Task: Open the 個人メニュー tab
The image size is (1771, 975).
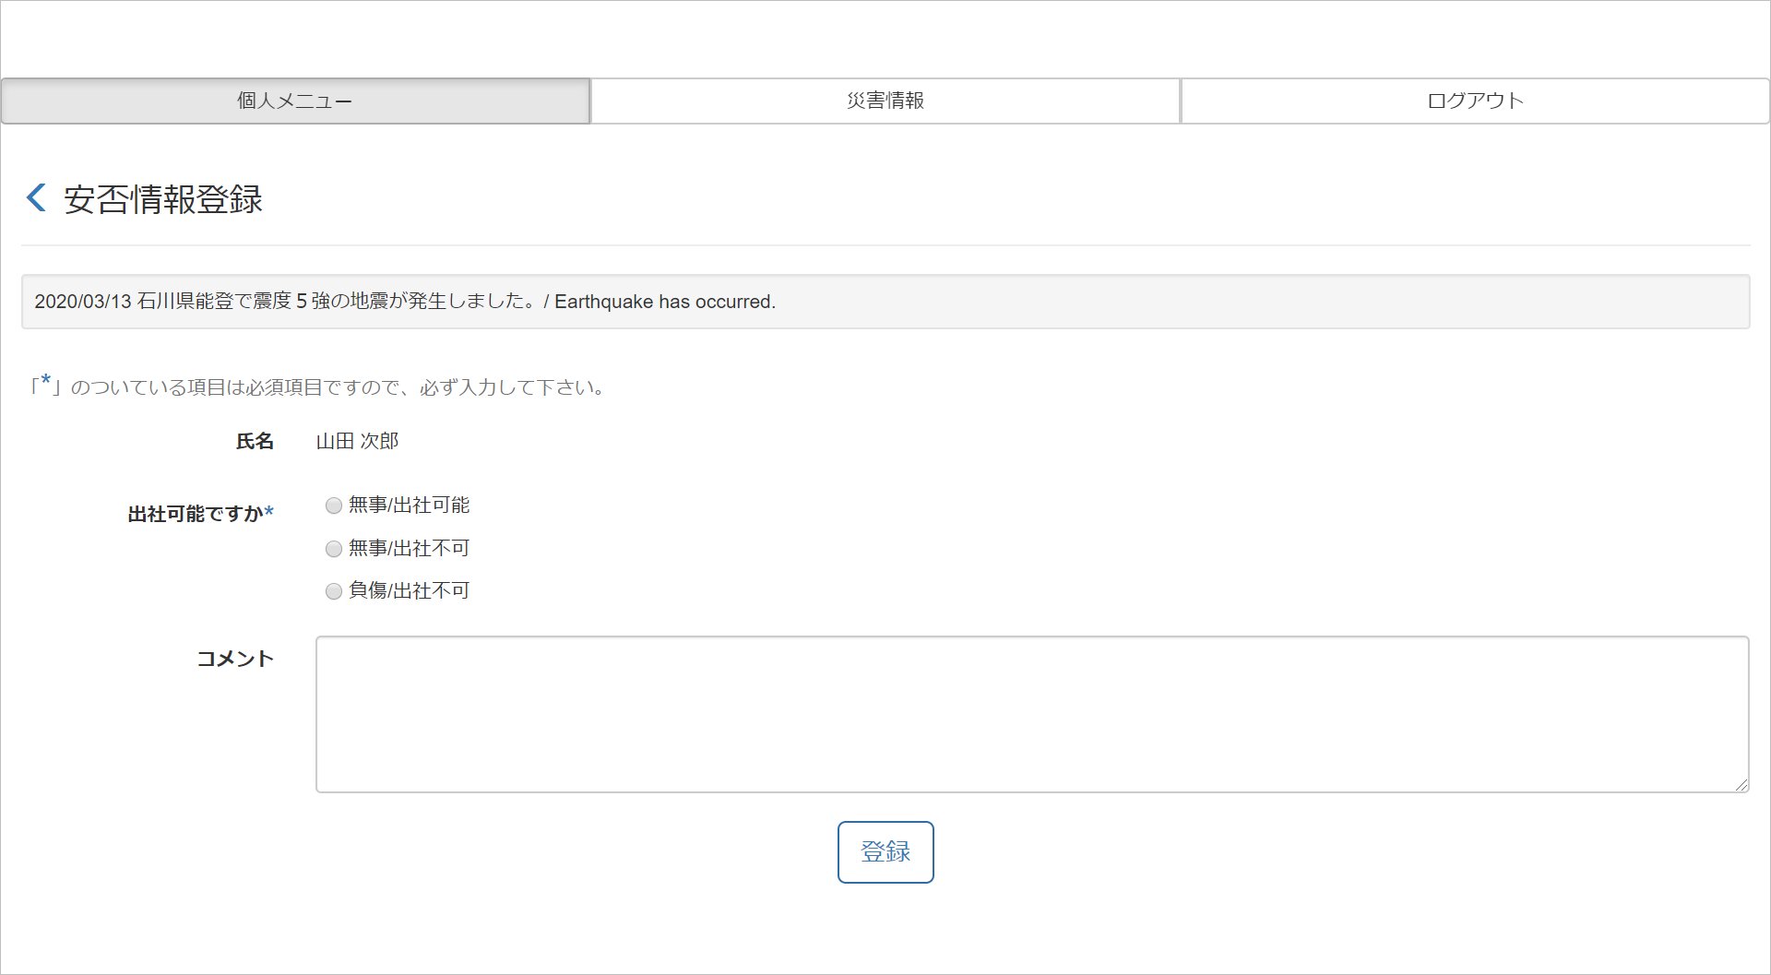Action: (295, 101)
